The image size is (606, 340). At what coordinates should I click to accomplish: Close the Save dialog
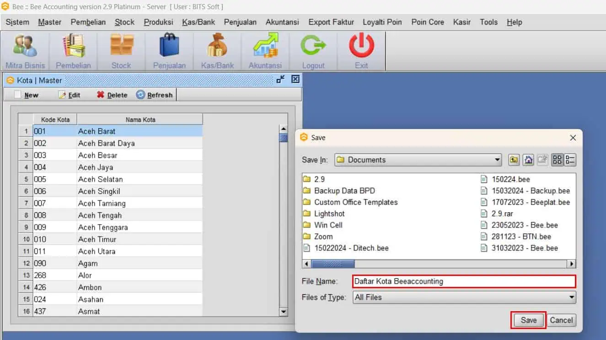tap(573, 138)
